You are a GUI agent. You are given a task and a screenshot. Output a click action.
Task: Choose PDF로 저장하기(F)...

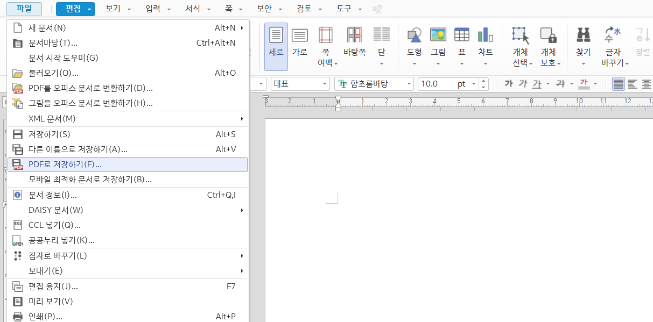coord(128,164)
